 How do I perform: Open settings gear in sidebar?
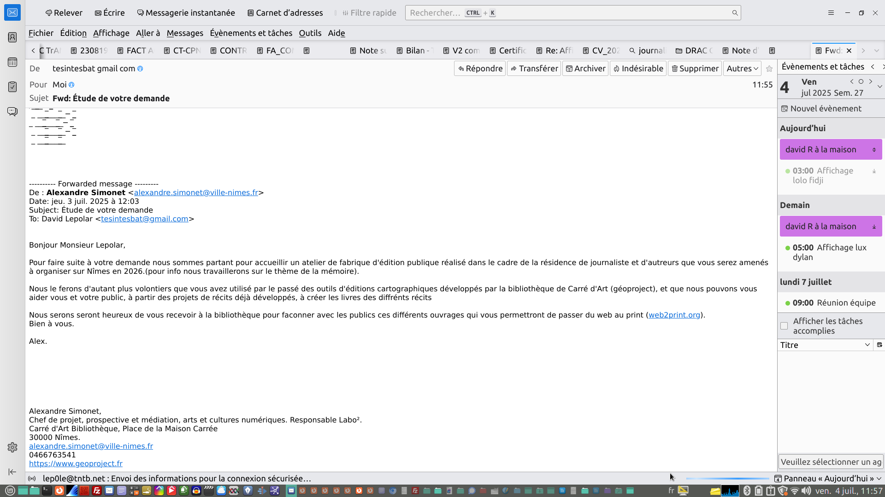[x=12, y=447]
